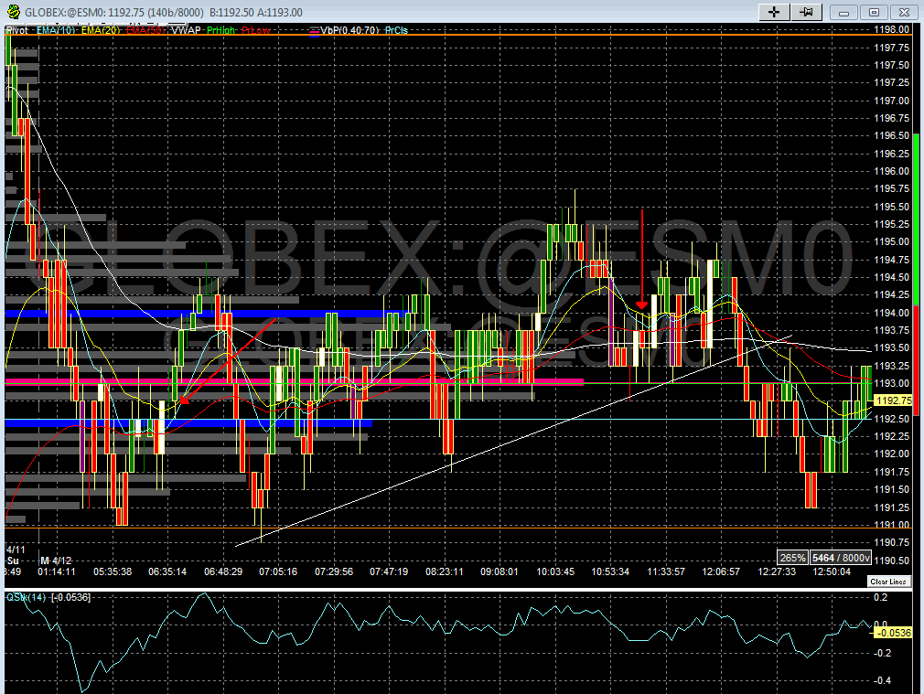Click the M 4/12 date marker

click(56, 561)
